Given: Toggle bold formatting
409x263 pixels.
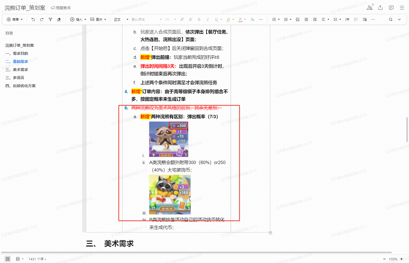Looking at the screenshot, I should click(199, 19).
